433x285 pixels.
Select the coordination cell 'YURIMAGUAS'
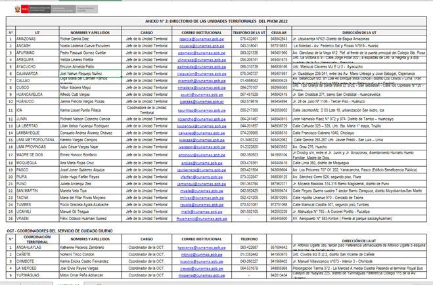(x=37, y=275)
